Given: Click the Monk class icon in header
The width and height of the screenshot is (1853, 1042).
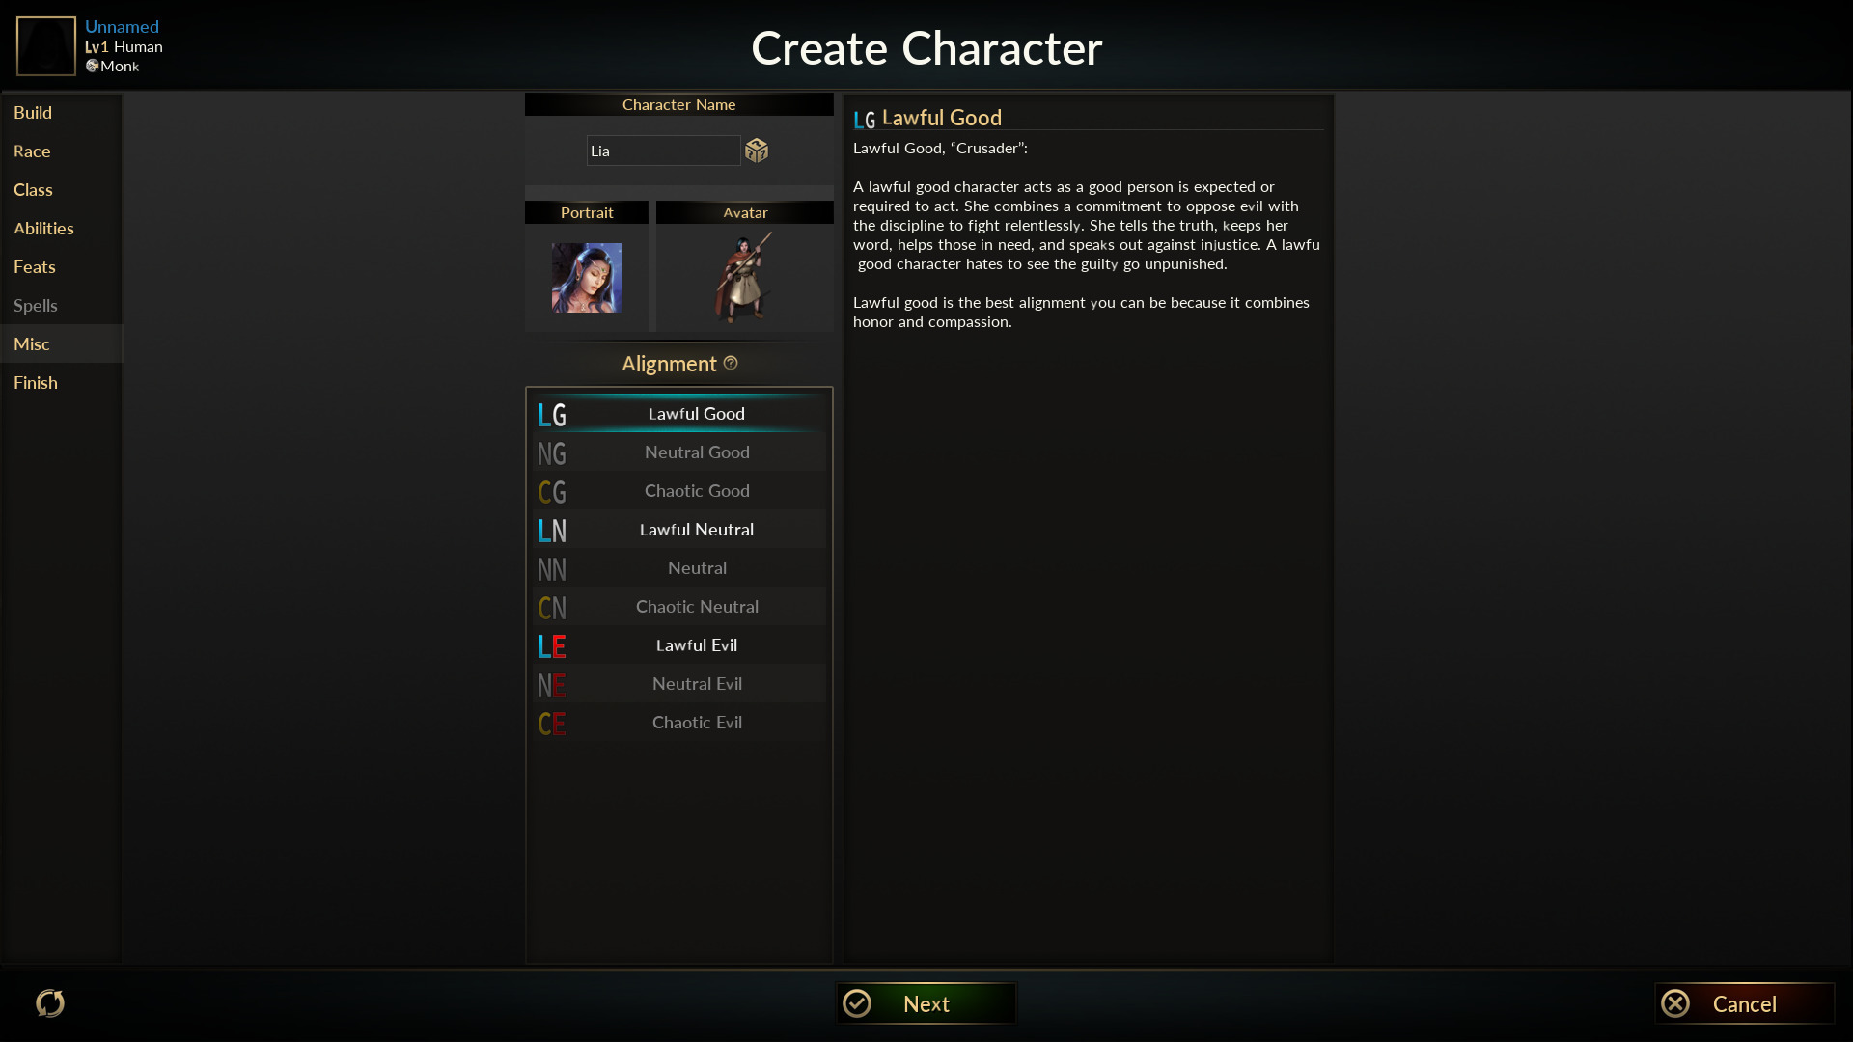Looking at the screenshot, I should click(x=93, y=66).
